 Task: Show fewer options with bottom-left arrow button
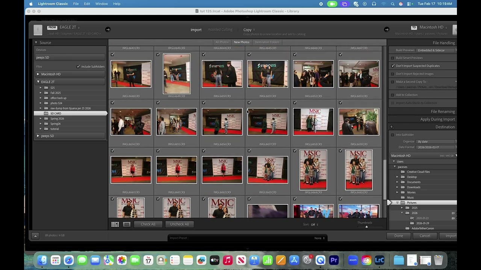[35, 236]
